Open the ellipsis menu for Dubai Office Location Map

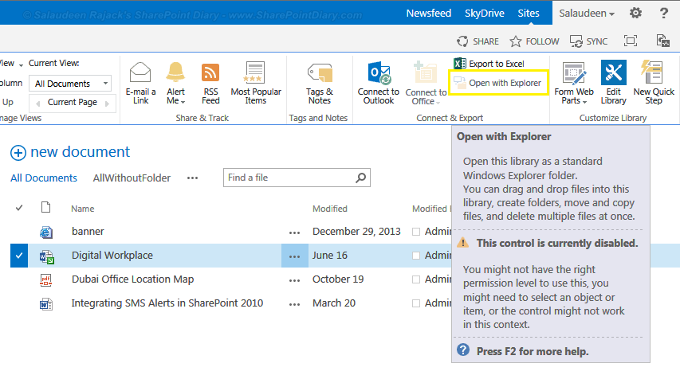point(294,280)
